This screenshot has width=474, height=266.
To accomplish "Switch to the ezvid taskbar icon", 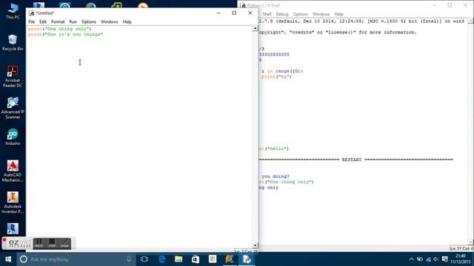I will [x=230, y=259].
